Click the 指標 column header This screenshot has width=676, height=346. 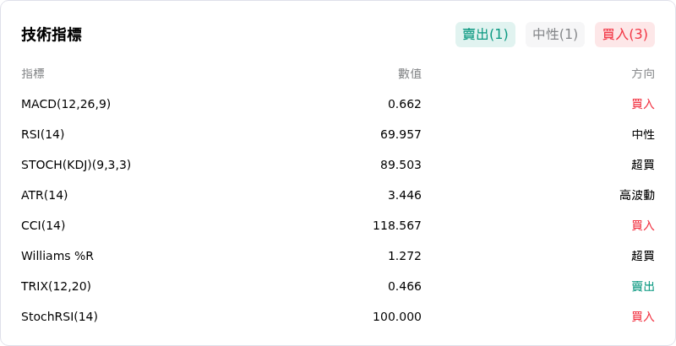click(33, 73)
